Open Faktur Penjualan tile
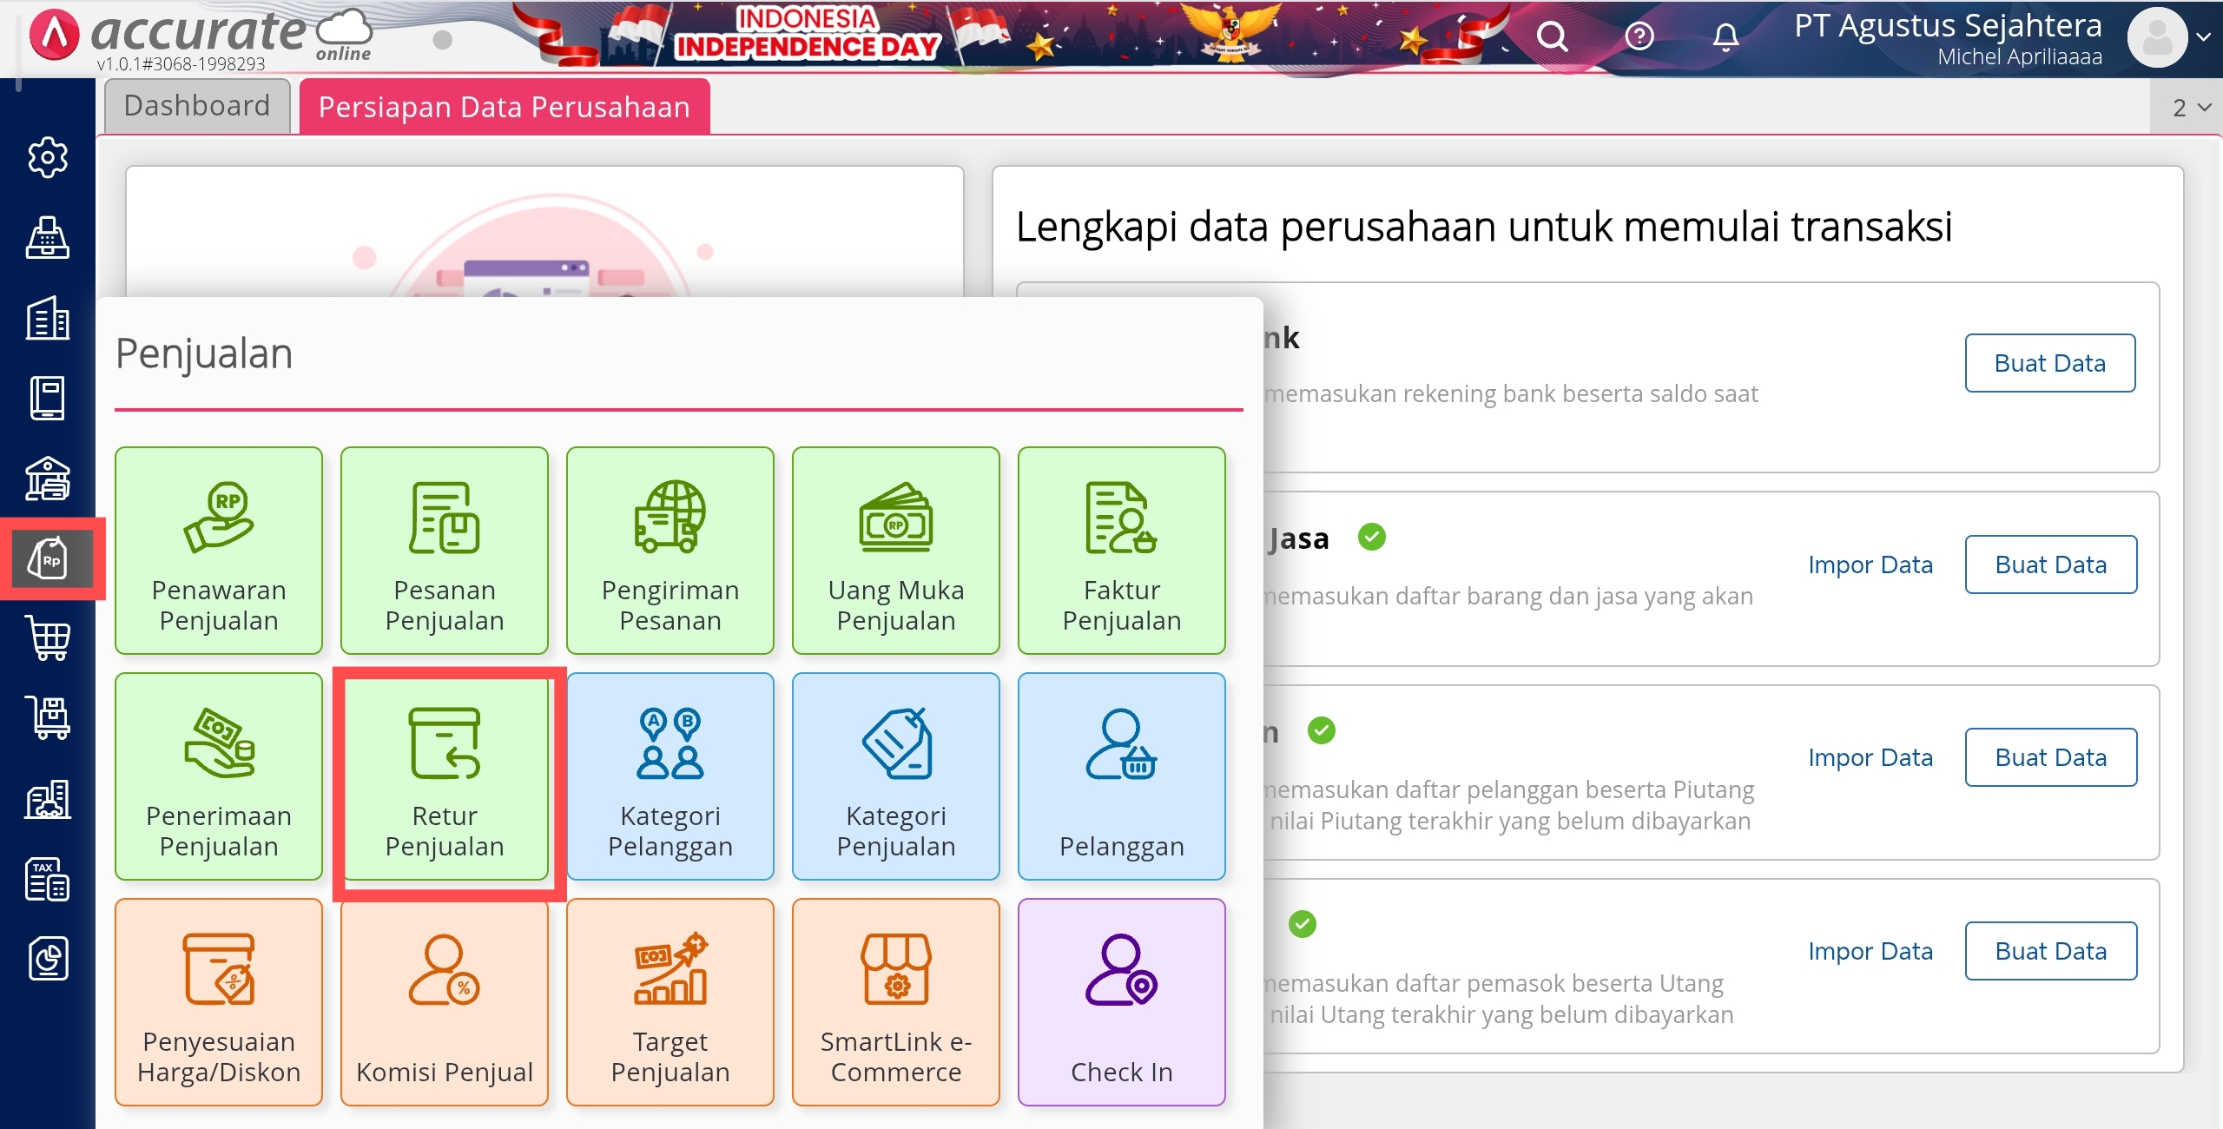This screenshot has height=1129, width=2223. 1121,551
